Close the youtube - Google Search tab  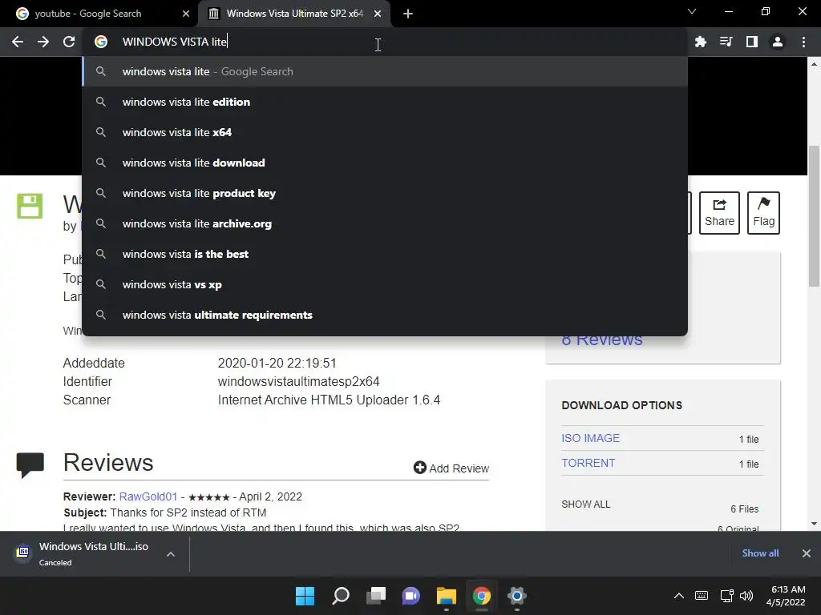[x=186, y=14]
